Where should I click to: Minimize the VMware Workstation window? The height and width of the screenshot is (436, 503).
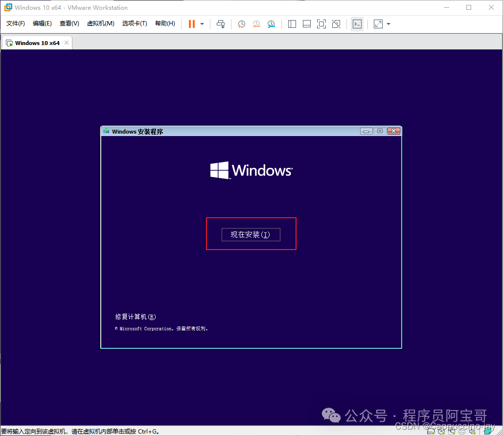point(447,7)
